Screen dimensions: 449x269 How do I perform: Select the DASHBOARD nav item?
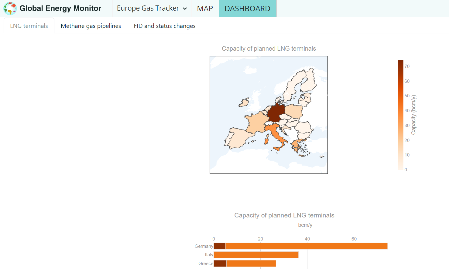click(x=247, y=8)
